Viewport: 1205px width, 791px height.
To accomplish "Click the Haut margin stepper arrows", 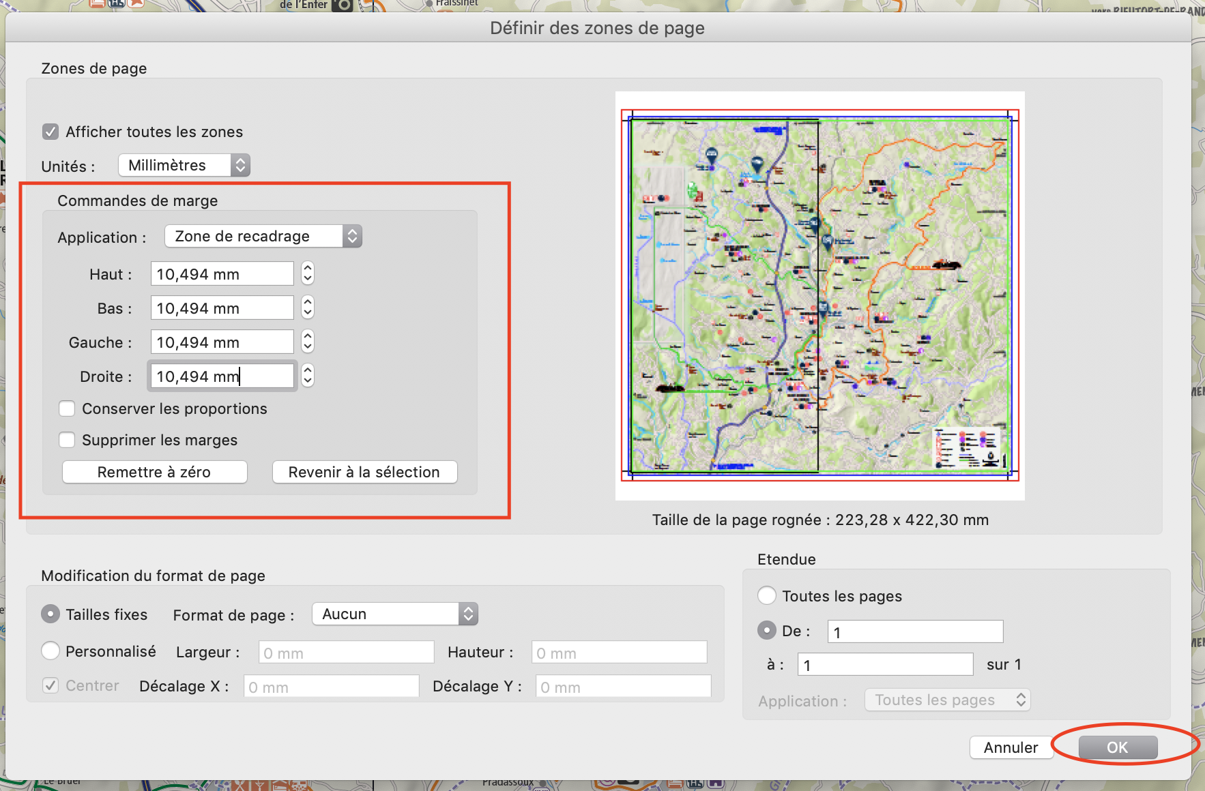I will tap(308, 273).
